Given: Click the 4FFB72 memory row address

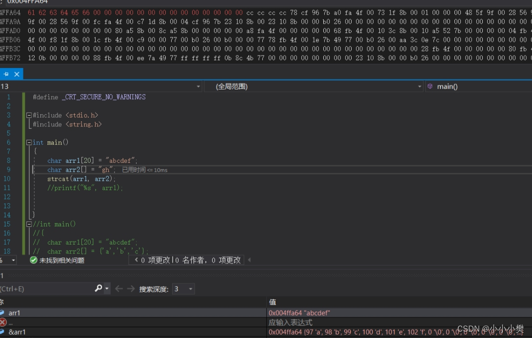Looking at the screenshot, I should (10, 58).
